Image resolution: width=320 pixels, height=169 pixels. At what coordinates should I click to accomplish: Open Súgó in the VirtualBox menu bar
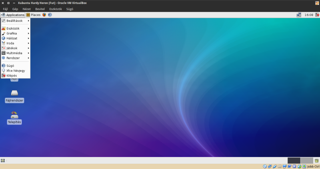pyautogui.click(x=70, y=9)
